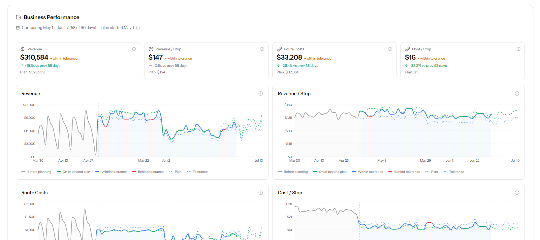This screenshot has width=540, height=240.
Task: Click May 22 axis label in Revenue chart
Action: point(143,161)
